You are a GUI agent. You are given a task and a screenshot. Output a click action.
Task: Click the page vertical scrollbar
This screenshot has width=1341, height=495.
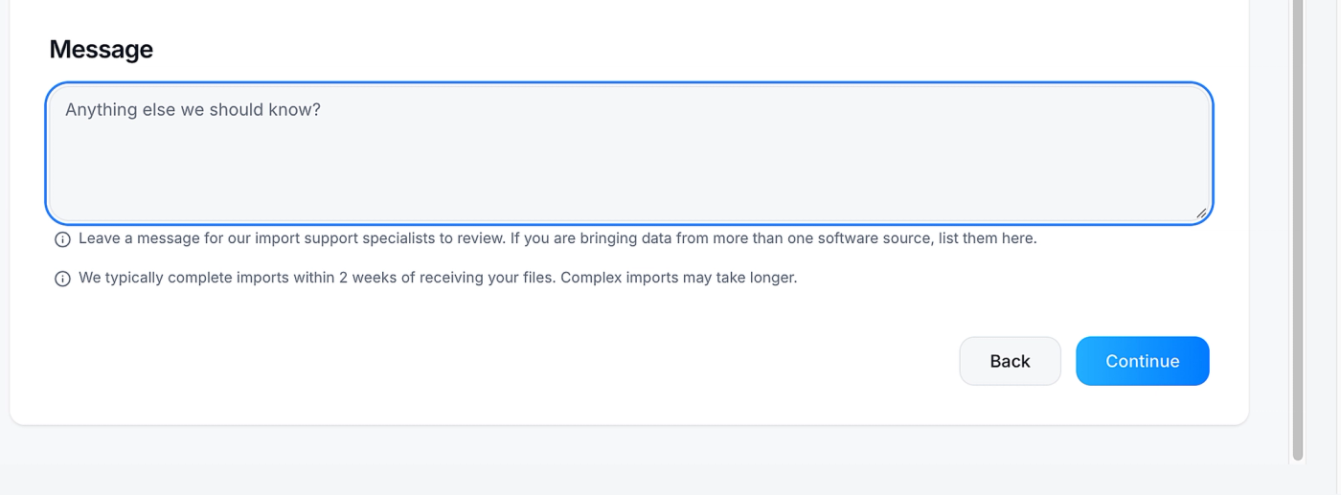pos(1298,230)
